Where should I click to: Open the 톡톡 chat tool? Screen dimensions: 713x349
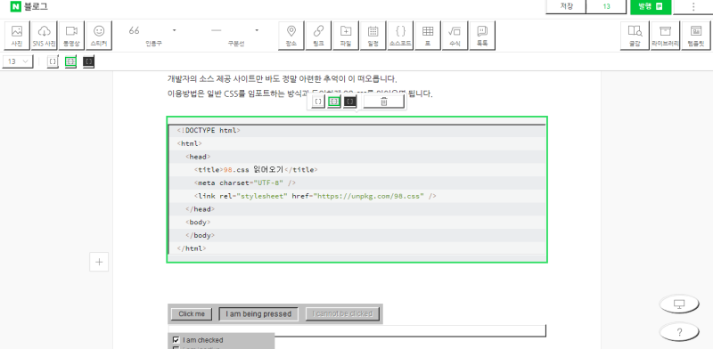[x=482, y=35]
